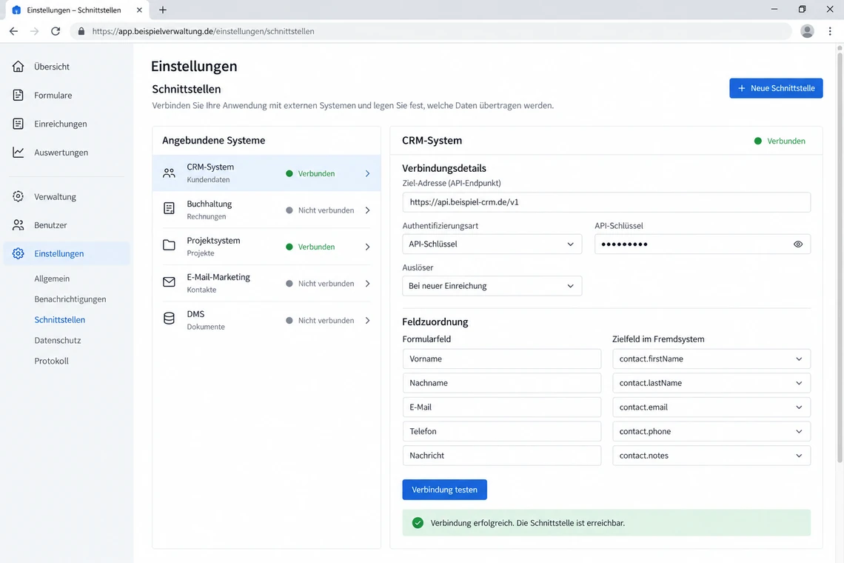The image size is (844, 563).
Task: Click the green success checkmark icon
Action: click(x=418, y=522)
